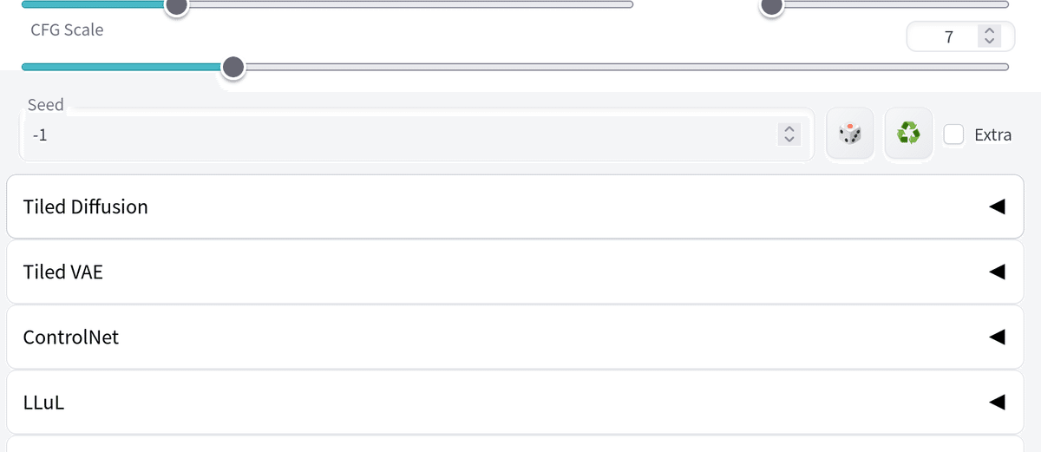Click the LLuL section label
This screenshot has height=452, width=1041.
pos(44,403)
